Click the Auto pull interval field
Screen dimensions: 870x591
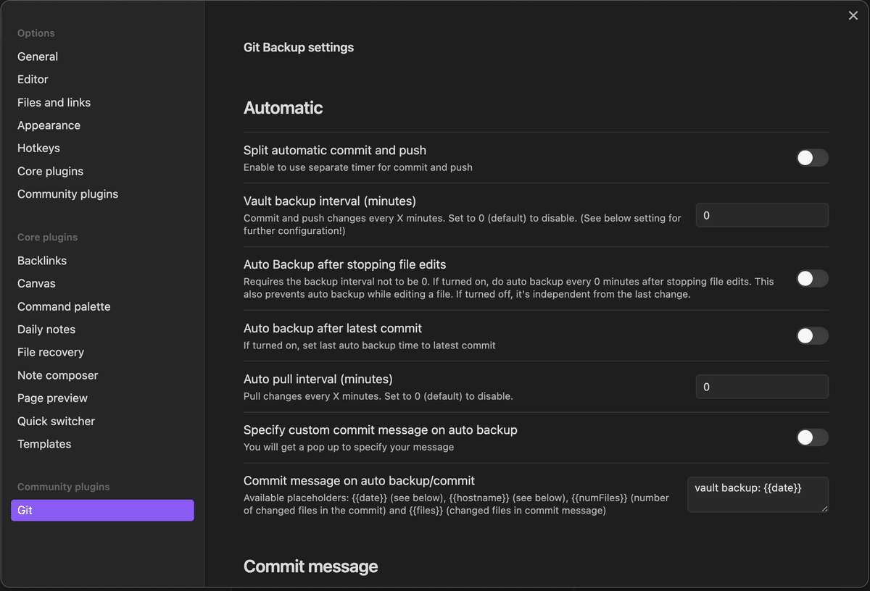point(761,387)
